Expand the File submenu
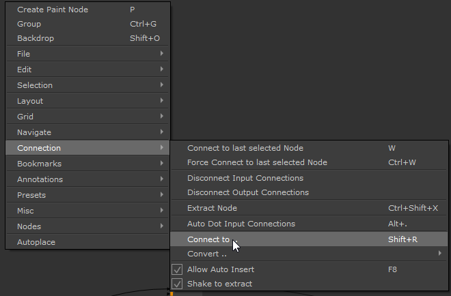This screenshot has height=296, width=451. click(x=87, y=54)
